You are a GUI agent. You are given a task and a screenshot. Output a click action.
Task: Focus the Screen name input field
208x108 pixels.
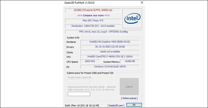(x=79, y=81)
